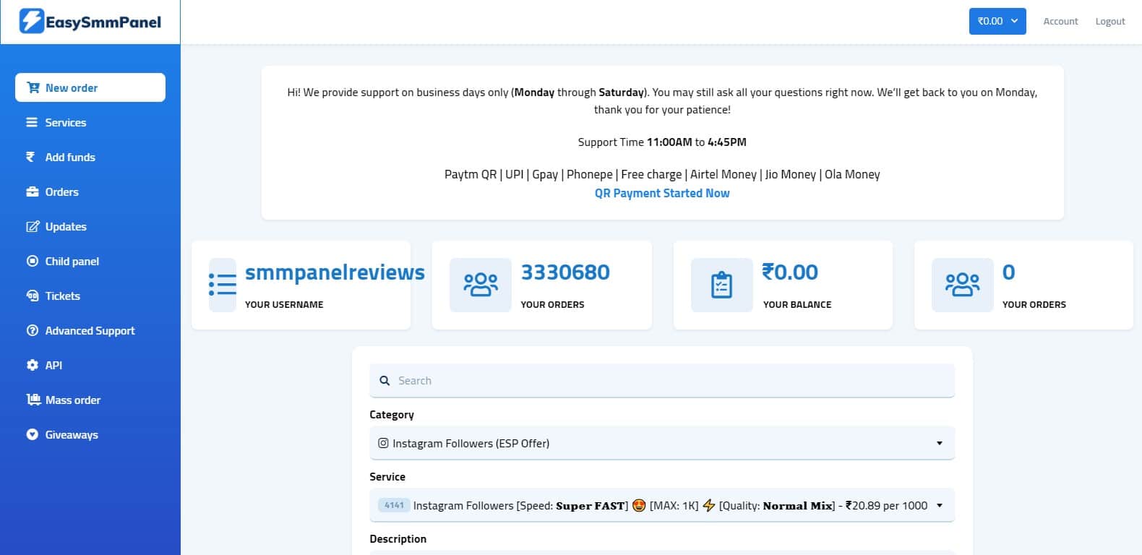The image size is (1142, 555).
Task: Open Mass order from the sidebar
Action: [72, 400]
